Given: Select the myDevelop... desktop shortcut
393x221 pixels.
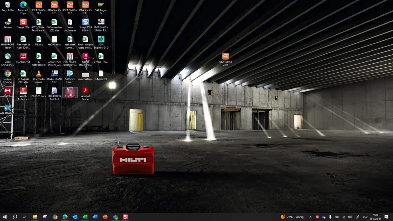Looking at the screenshot, I should (x=85, y=75).
